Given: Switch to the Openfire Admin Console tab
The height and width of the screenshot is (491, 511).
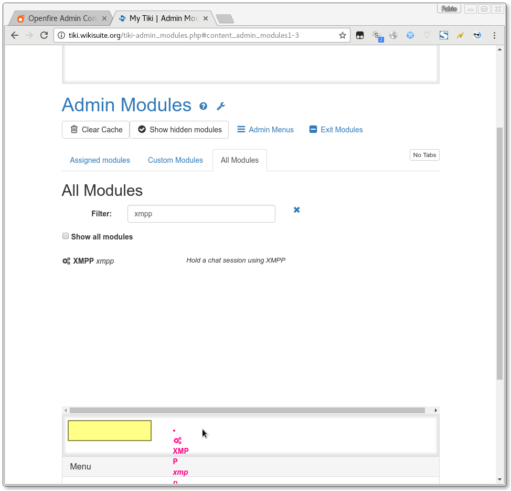Looking at the screenshot, I should pyautogui.click(x=59, y=18).
